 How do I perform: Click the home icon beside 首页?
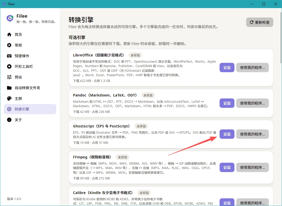tap(9, 34)
